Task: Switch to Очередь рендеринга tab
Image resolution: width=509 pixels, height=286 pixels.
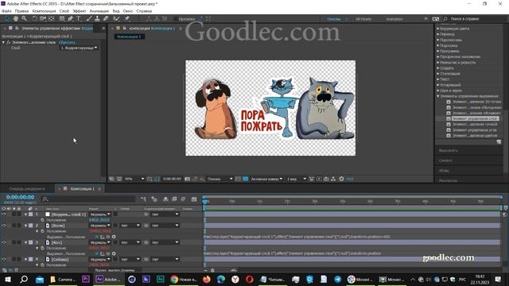Action: tap(27, 189)
